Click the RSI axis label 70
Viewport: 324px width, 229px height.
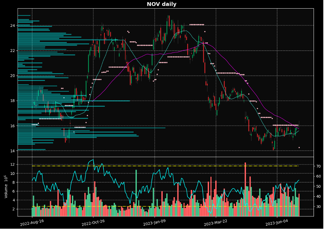(318, 166)
